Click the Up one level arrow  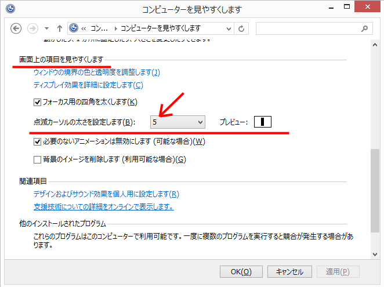(x=60, y=28)
